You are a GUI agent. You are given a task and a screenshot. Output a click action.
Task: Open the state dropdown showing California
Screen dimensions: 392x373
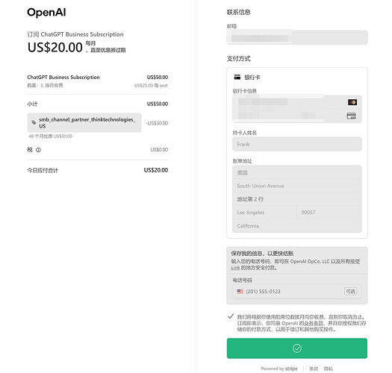pyautogui.click(x=297, y=226)
